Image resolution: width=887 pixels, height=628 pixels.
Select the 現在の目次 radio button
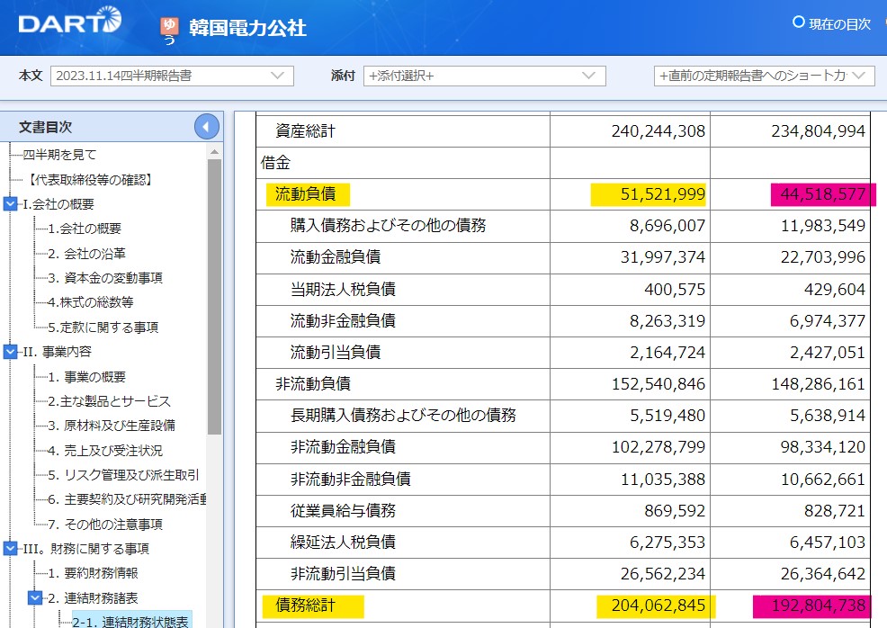tap(798, 22)
